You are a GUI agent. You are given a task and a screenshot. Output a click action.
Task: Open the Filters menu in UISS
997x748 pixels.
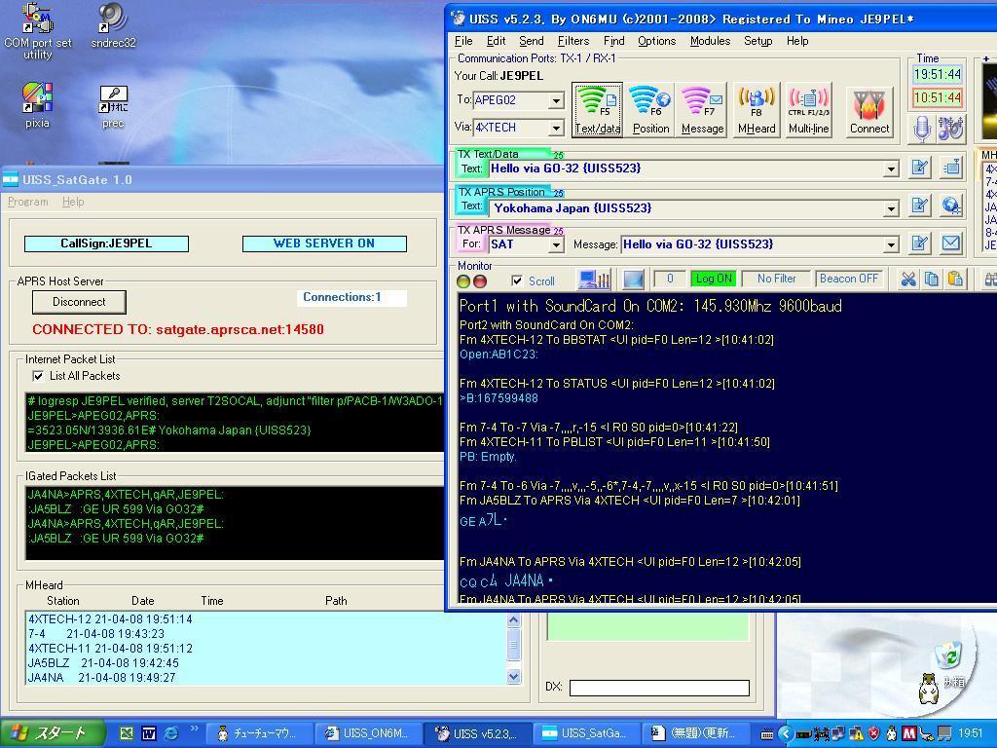click(x=572, y=41)
